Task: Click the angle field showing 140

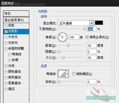Action: coord(74,37)
